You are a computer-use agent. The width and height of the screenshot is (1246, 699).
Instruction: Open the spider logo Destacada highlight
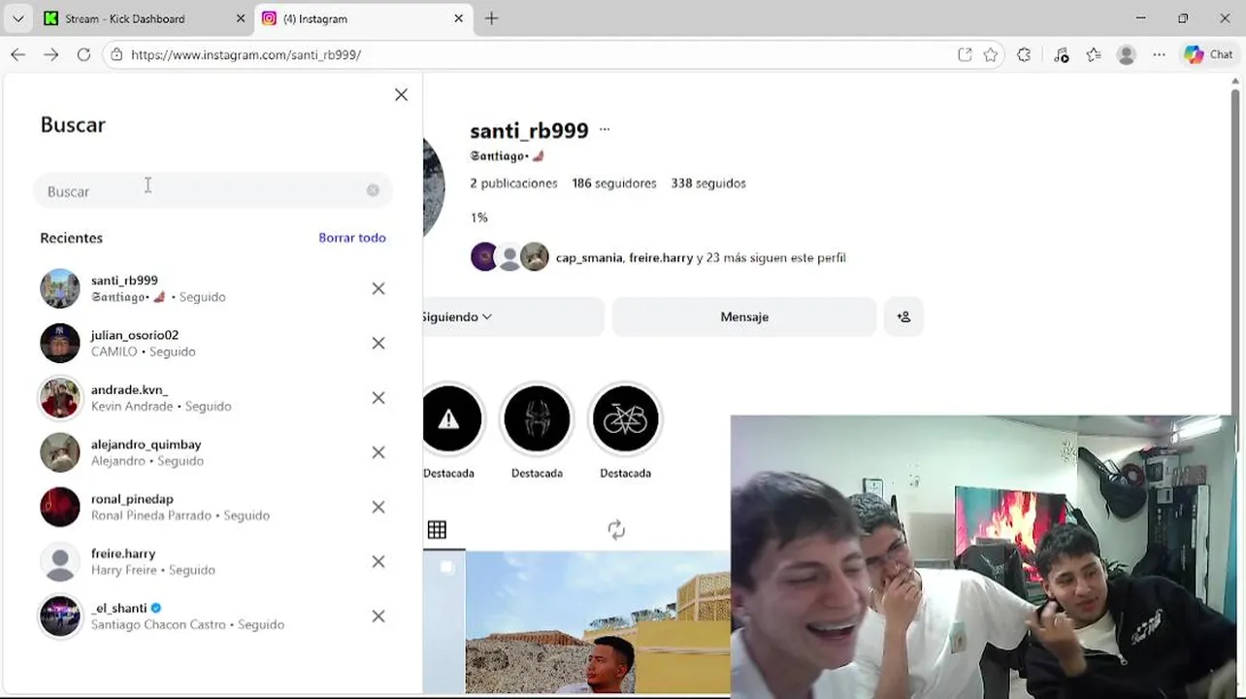point(537,419)
